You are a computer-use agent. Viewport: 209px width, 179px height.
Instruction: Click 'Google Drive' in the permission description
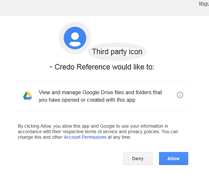93,93
